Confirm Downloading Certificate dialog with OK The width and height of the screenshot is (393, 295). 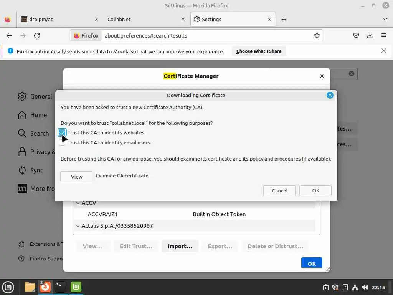click(315, 191)
